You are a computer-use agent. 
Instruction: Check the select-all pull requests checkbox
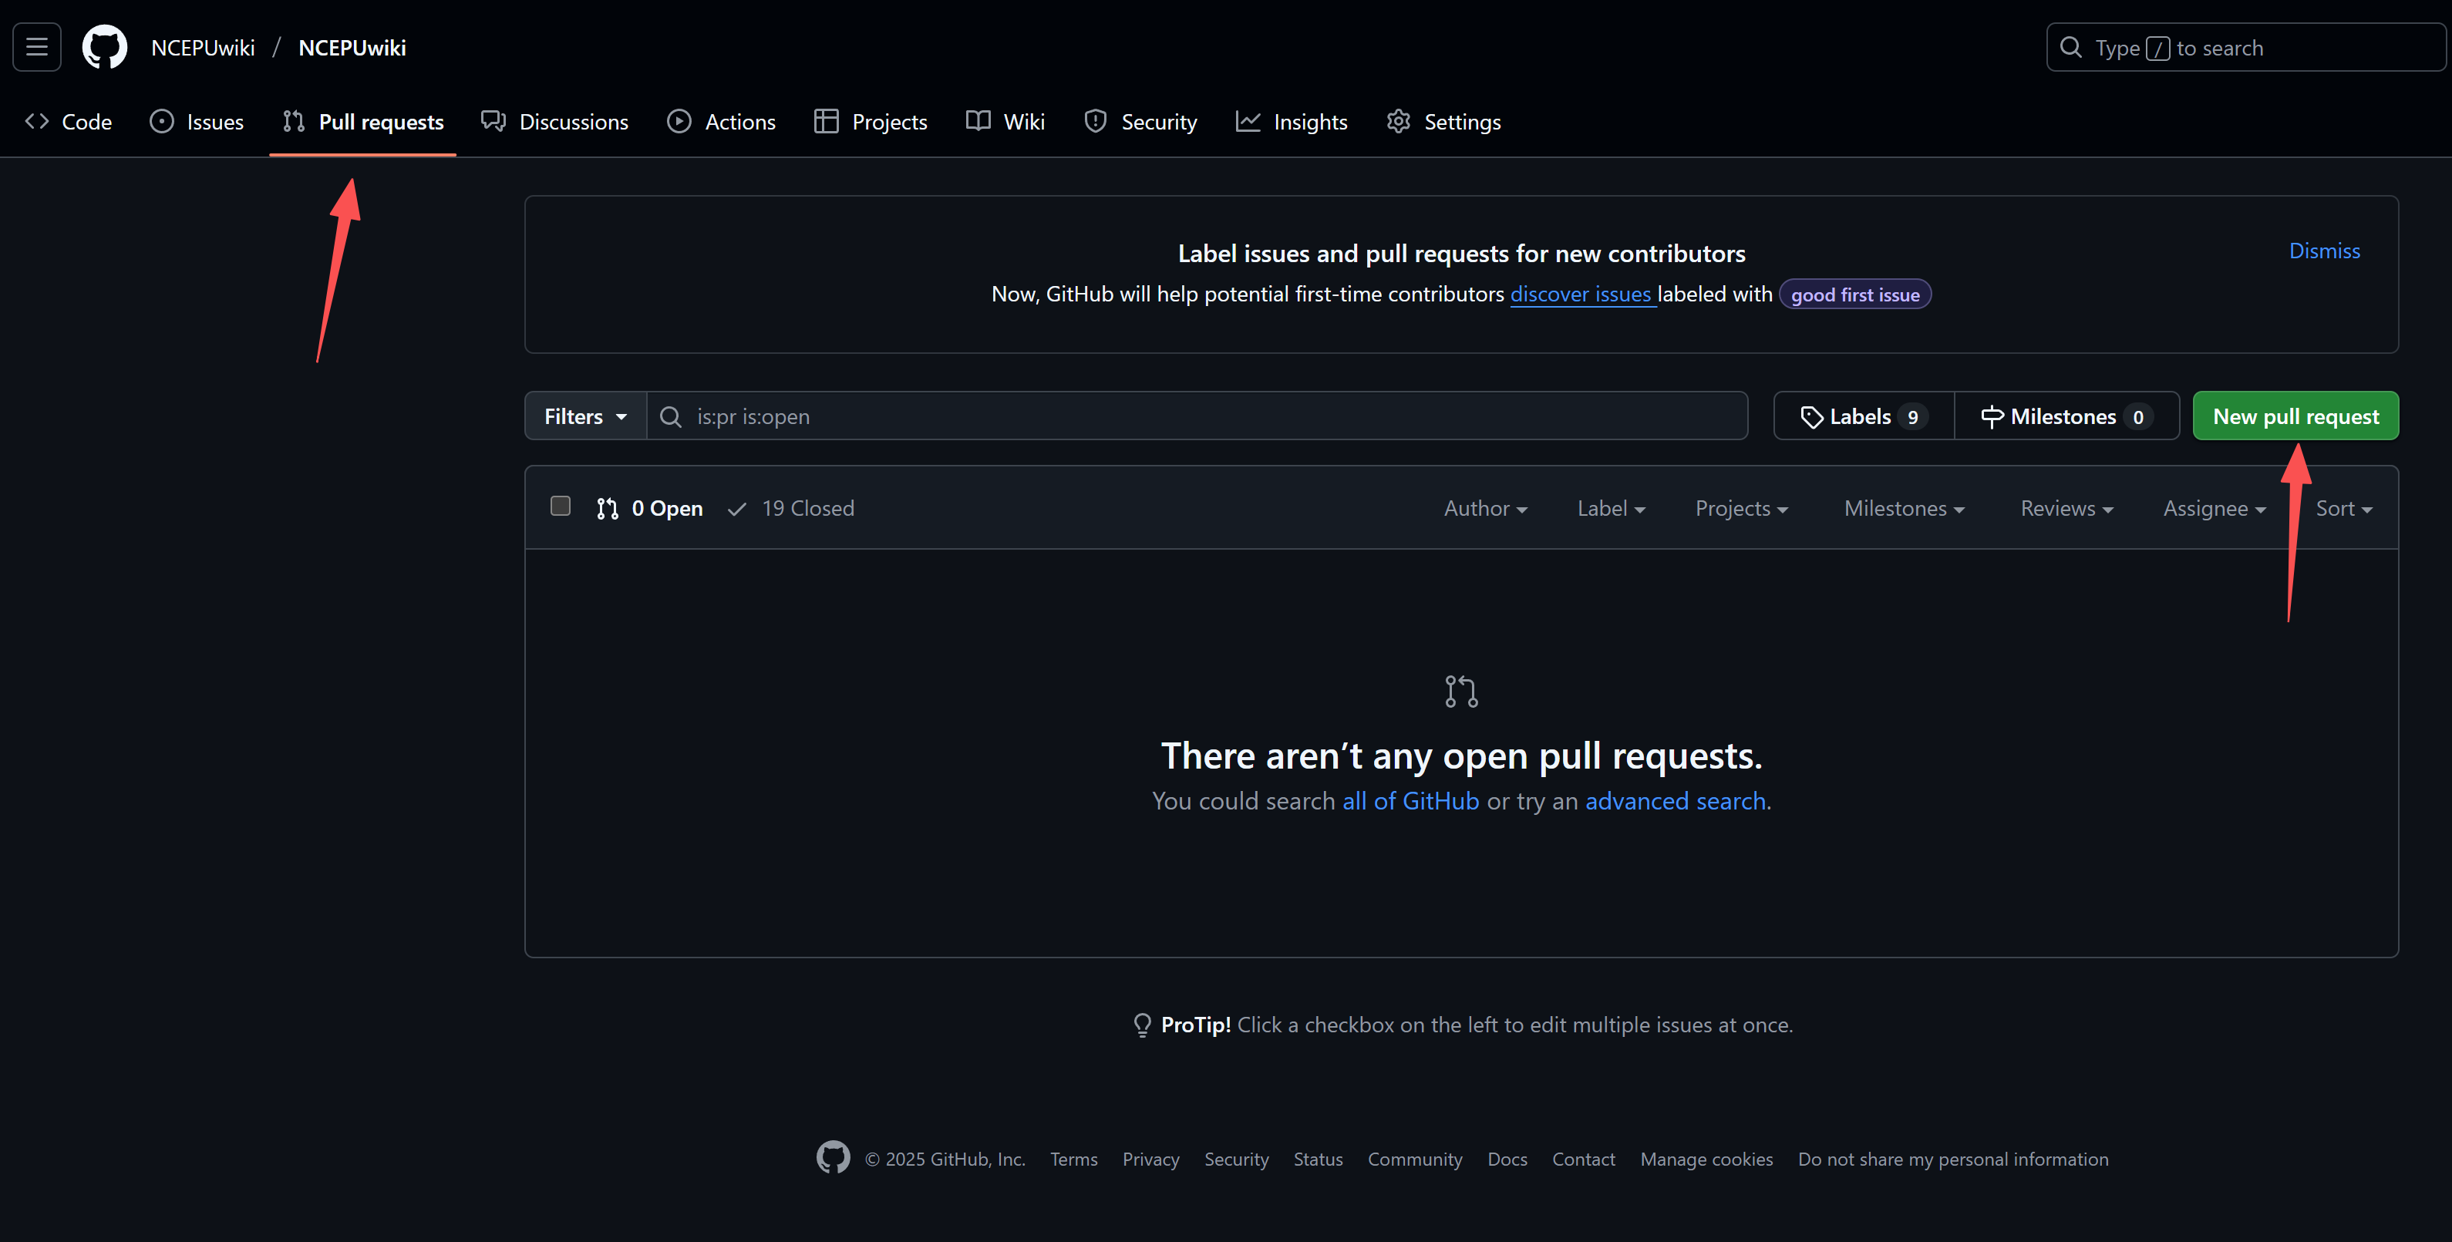[x=561, y=507]
